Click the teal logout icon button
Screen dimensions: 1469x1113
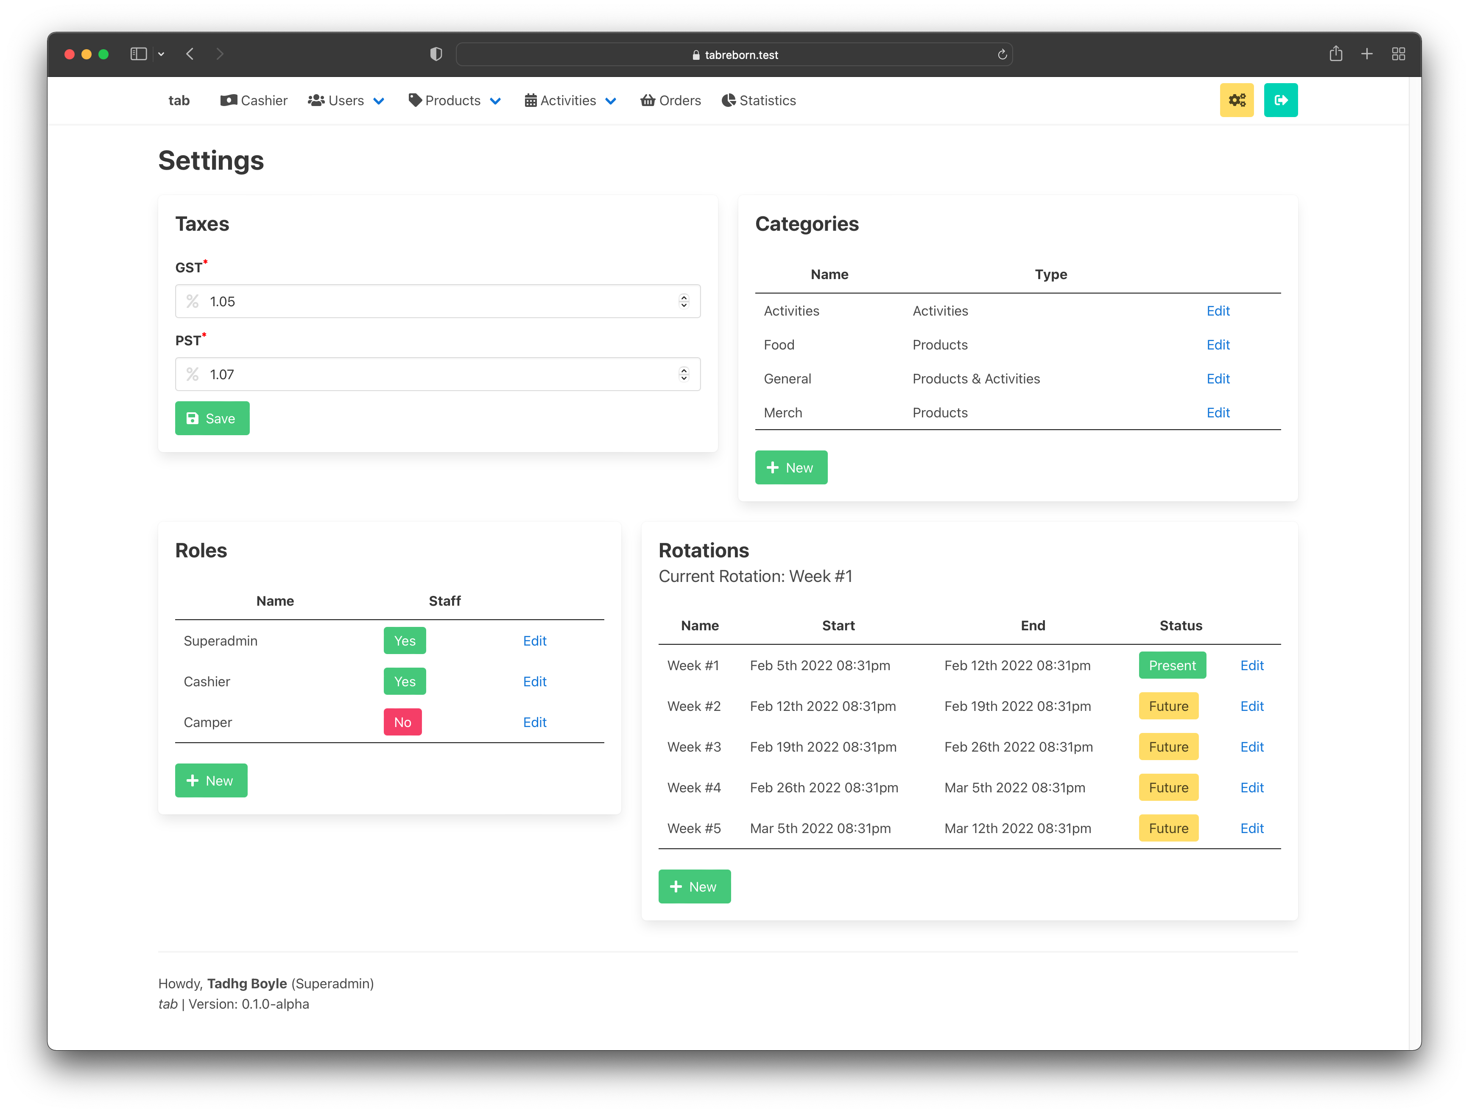[x=1280, y=100]
